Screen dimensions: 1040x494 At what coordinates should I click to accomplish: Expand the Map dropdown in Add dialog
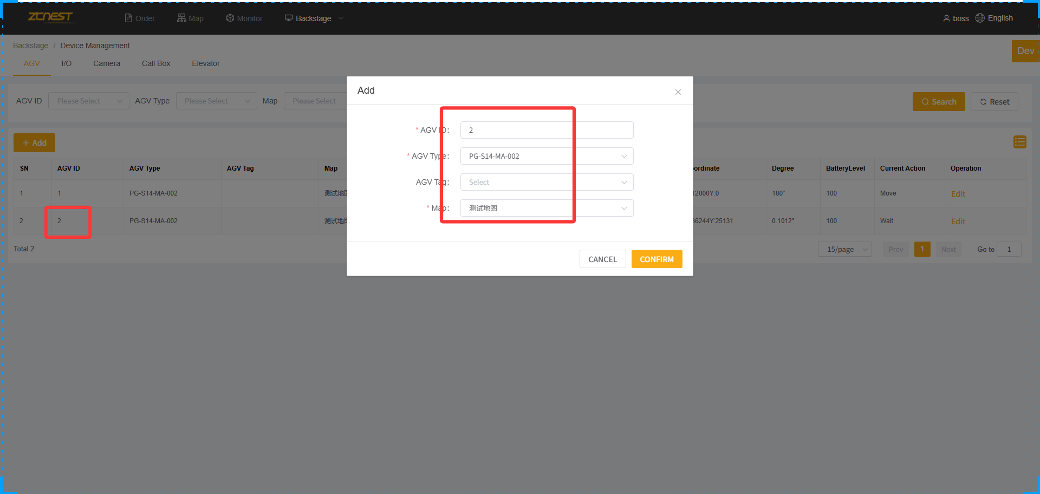pyautogui.click(x=547, y=208)
